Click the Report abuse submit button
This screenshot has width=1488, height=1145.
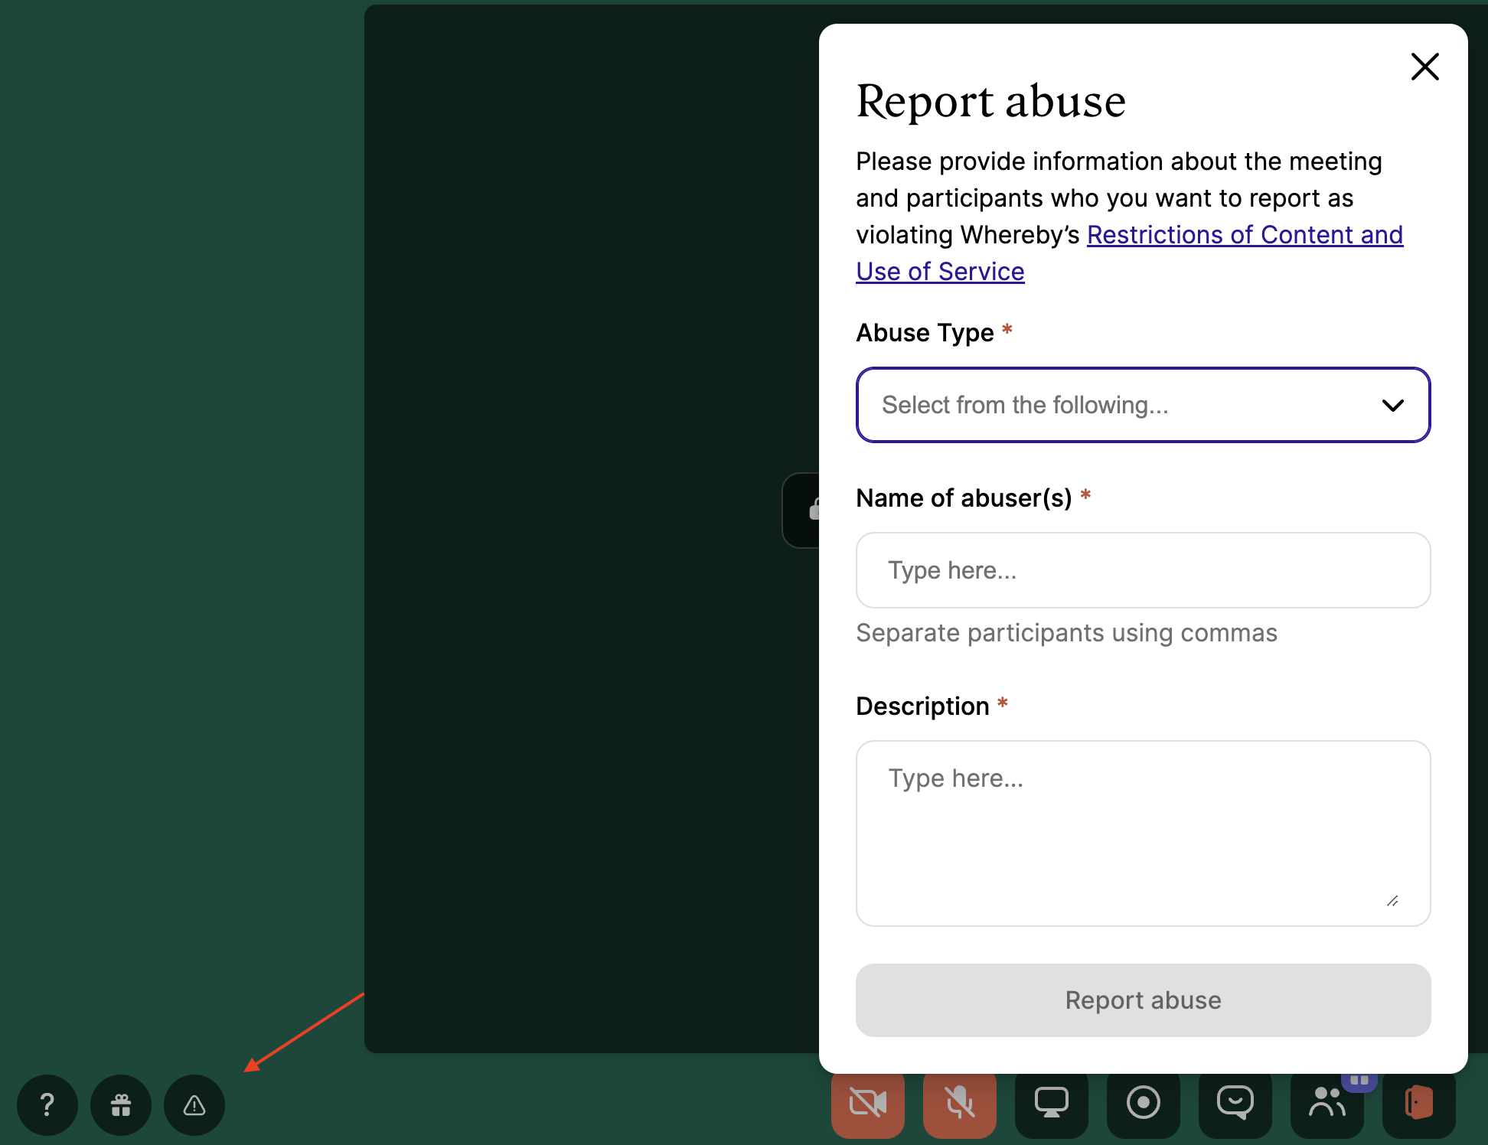click(1143, 1000)
